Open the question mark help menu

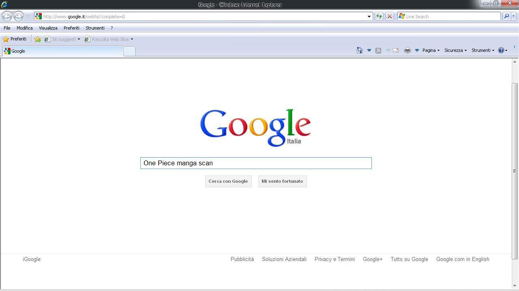[112, 28]
